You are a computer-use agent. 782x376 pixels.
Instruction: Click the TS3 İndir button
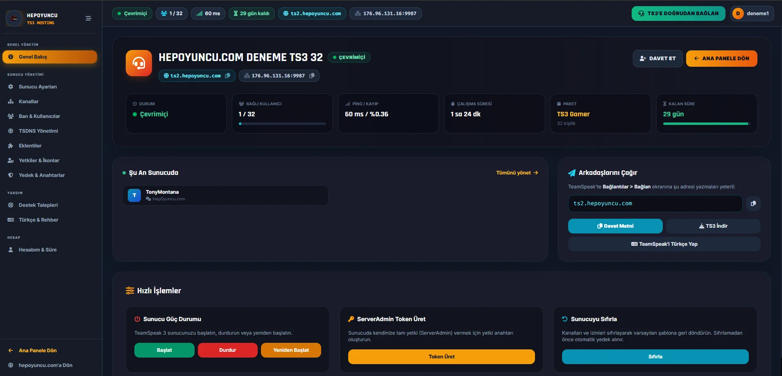pos(713,226)
